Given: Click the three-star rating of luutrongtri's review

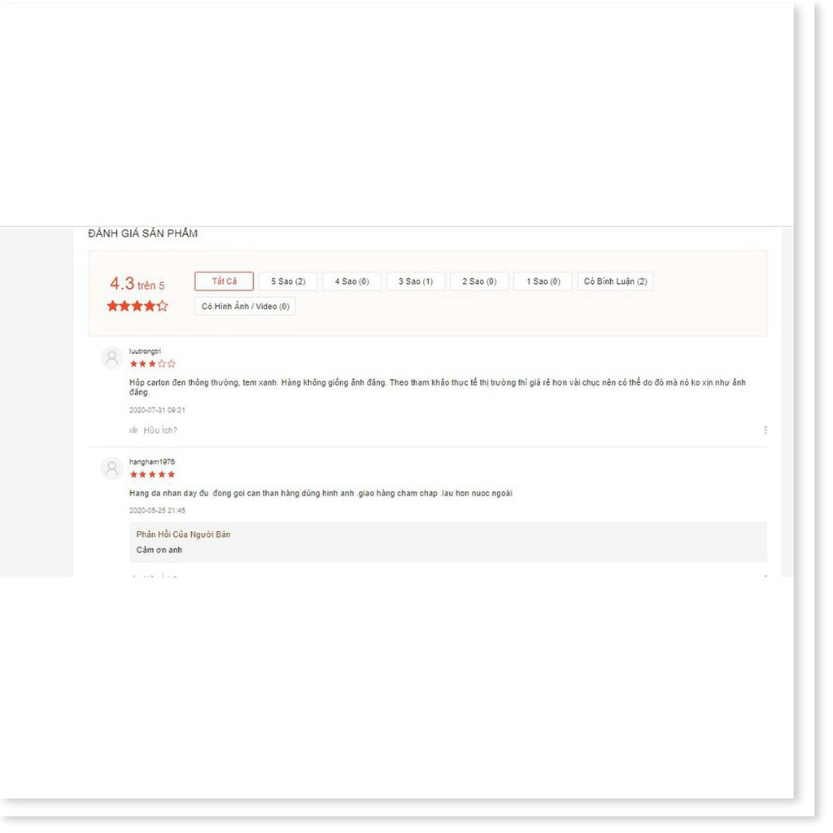Looking at the screenshot, I should click(x=152, y=364).
